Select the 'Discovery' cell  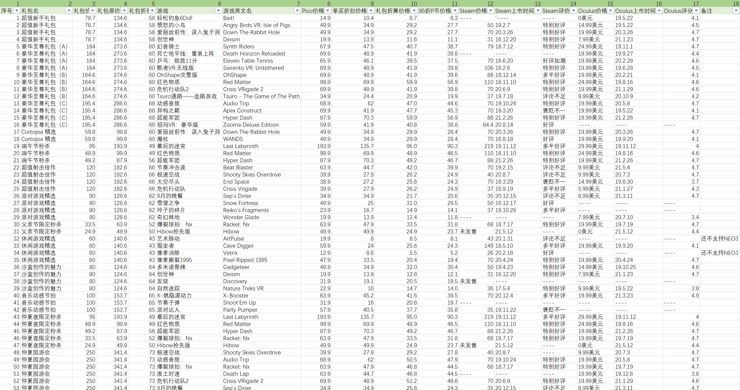point(261,281)
